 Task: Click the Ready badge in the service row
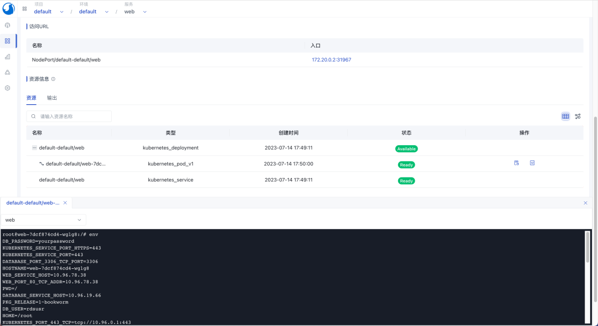406,181
